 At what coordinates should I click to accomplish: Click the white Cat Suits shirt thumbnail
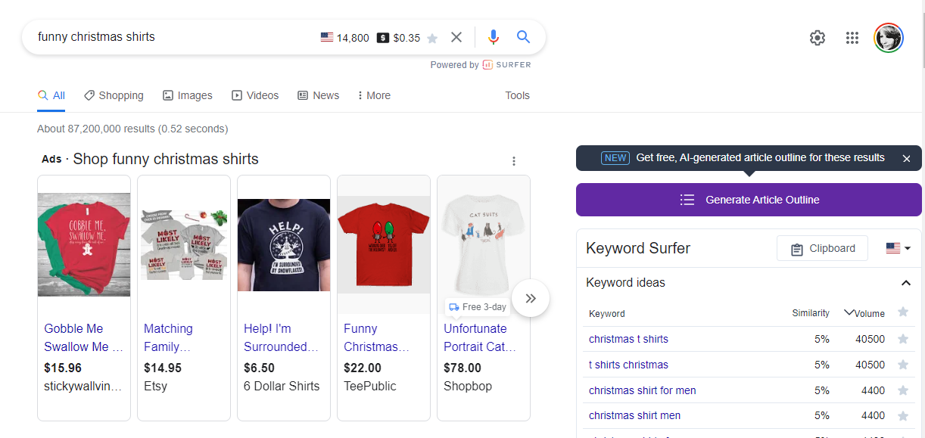click(484, 244)
